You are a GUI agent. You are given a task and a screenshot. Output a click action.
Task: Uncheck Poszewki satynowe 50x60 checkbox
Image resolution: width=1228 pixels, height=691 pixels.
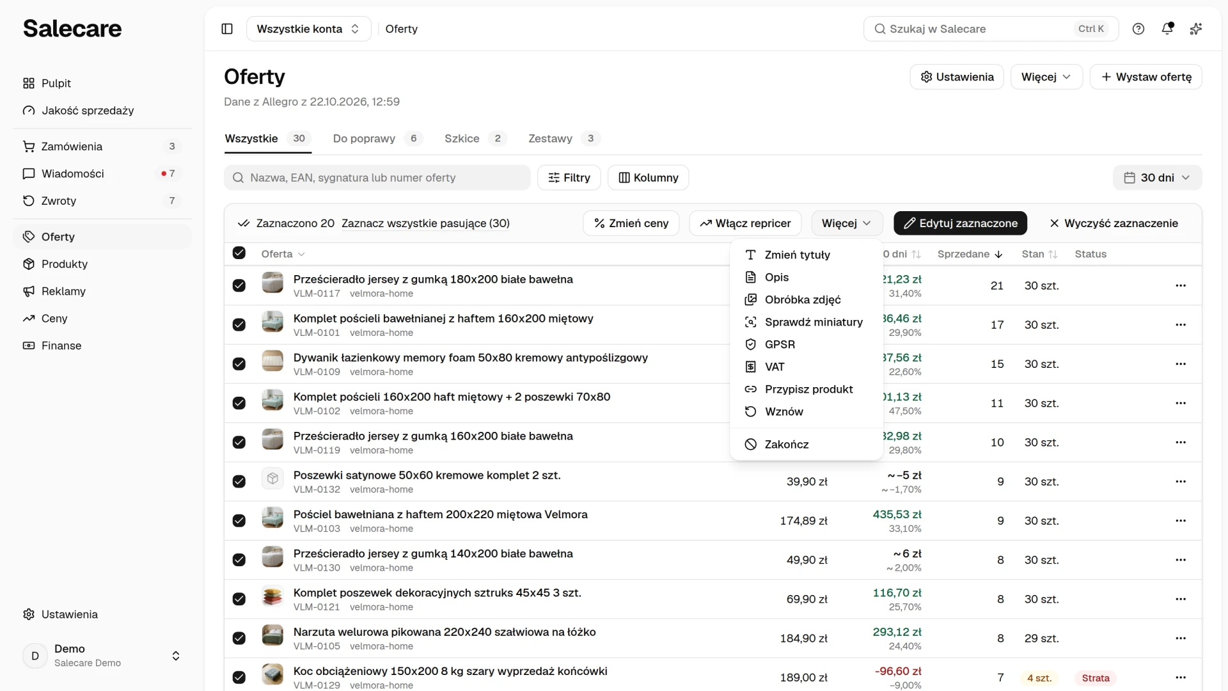(x=239, y=482)
